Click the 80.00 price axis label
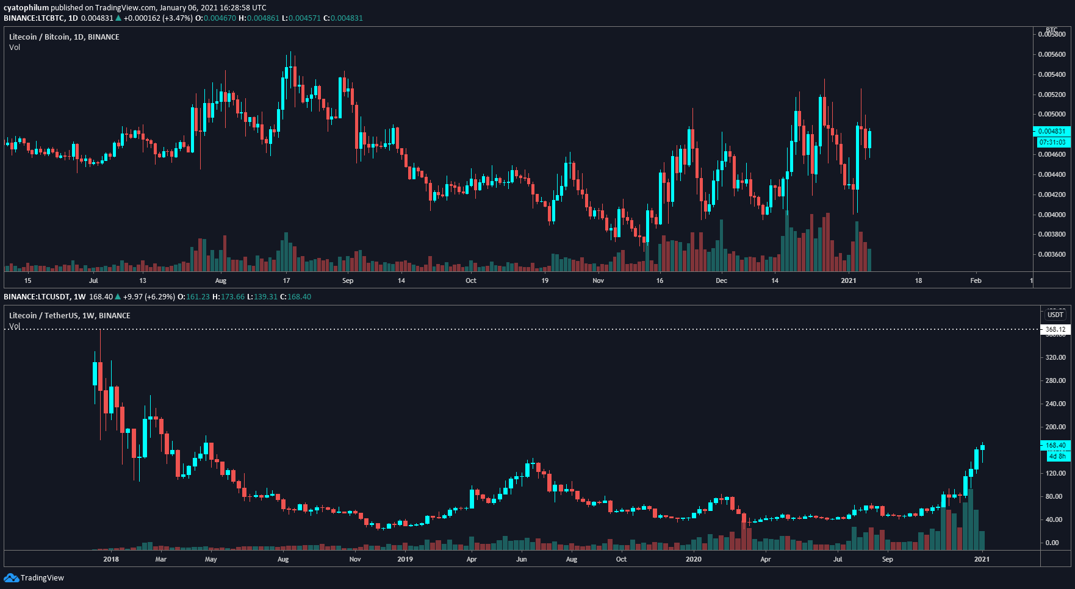1075x589 pixels. point(1054,496)
